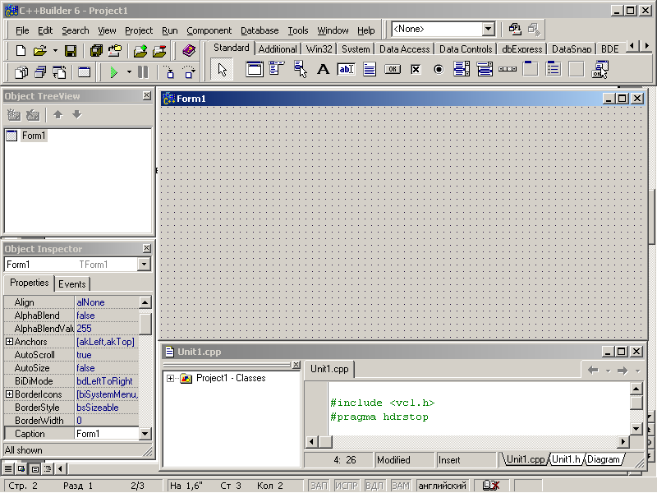The image size is (657, 493).
Task: Open the Component menu
Action: click(x=209, y=30)
